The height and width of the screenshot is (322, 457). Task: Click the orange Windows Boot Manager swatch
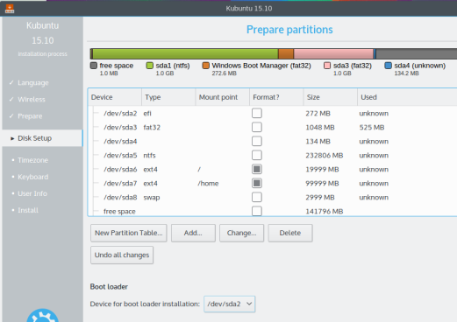(205, 66)
